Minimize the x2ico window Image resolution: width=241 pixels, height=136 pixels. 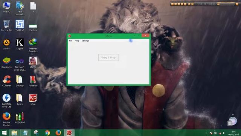tap(135, 36)
